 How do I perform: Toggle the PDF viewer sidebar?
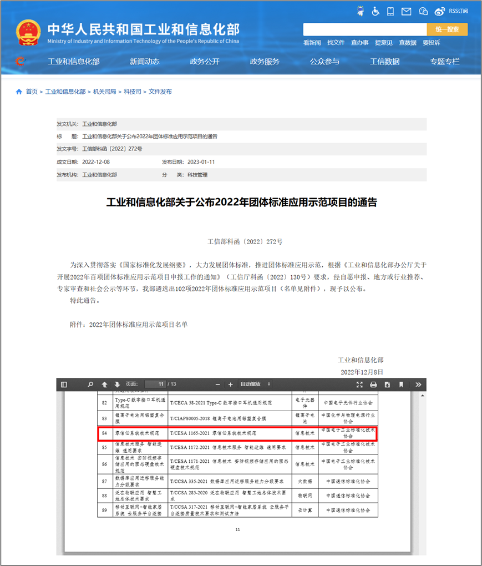[x=64, y=385]
